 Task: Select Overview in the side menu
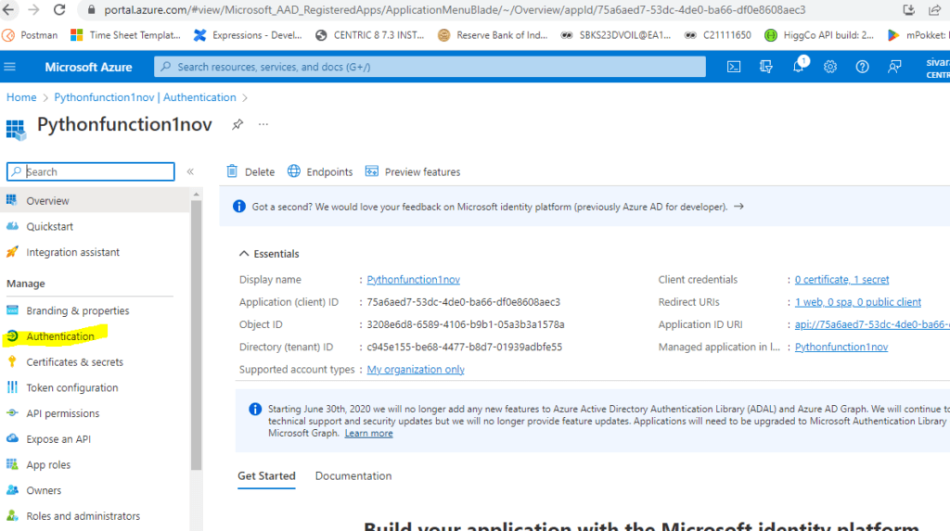coord(95,200)
